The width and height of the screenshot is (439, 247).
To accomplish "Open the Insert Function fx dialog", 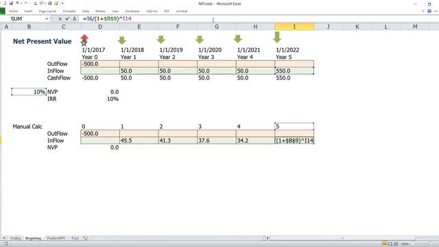I will coord(74,19).
